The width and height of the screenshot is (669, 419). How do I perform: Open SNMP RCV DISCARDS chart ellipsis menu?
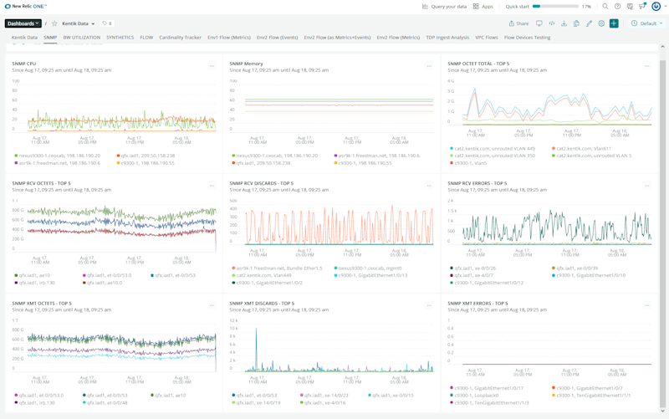[x=429, y=186]
